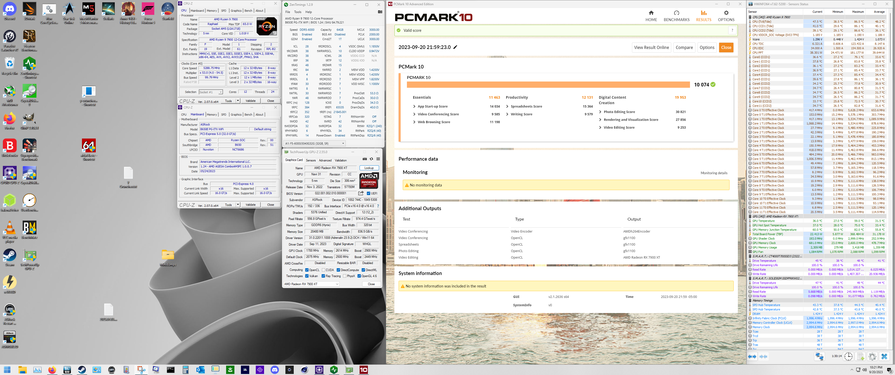The height and width of the screenshot is (375, 895).
Task: Go to PCMark 10 Home
Action: (651, 16)
